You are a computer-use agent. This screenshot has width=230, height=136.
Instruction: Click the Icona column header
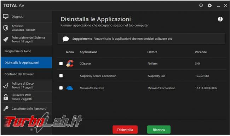click(x=70, y=52)
